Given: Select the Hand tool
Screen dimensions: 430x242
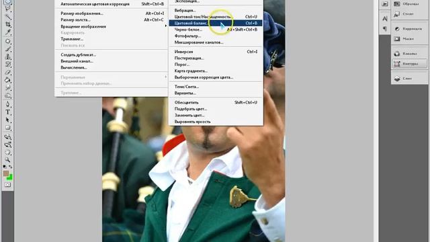Looking at the screenshot, I should pyautogui.click(x=7, y=152).
